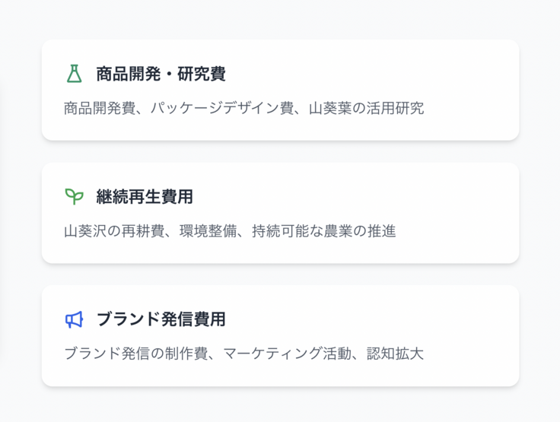Click the blue megaphone icon

click(74, 319)
